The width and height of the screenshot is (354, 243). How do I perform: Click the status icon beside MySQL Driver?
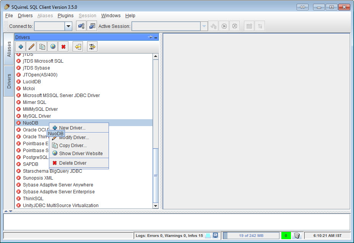click(19, 116)
